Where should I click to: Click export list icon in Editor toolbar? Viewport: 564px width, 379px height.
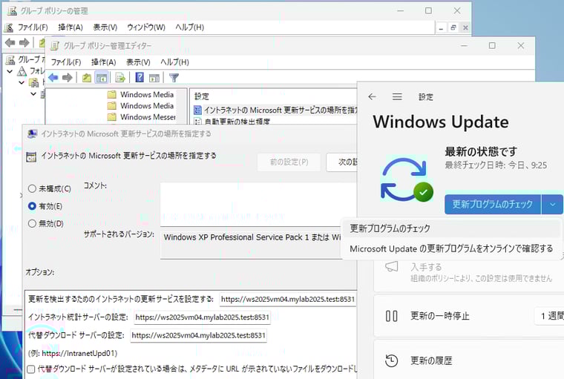(120, 77)
